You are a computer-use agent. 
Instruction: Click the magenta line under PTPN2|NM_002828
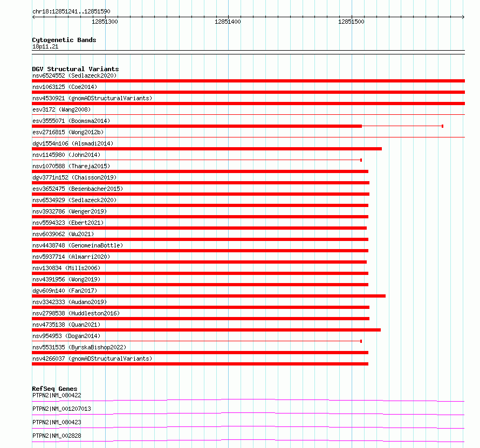click(248, 440)
